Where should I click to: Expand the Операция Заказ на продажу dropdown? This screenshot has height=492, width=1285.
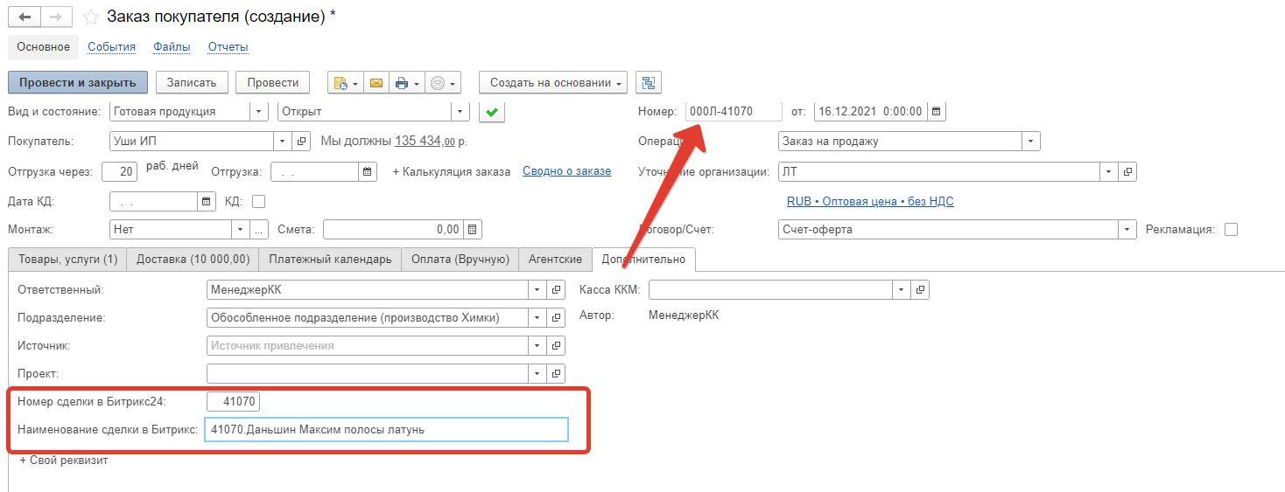pyautogui.click(x=1031, y=142)
